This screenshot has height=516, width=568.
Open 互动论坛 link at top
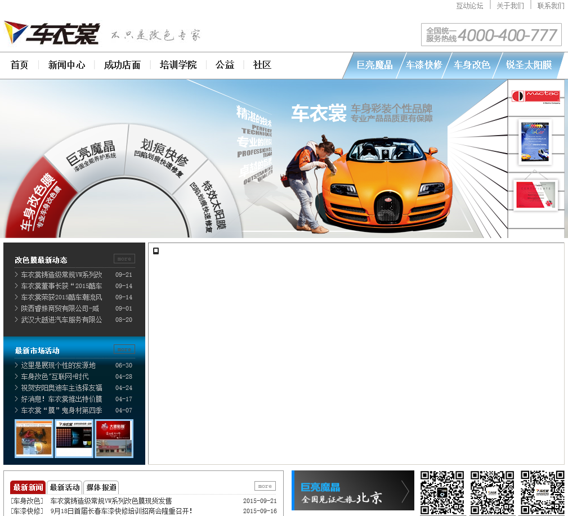(469, 6)
